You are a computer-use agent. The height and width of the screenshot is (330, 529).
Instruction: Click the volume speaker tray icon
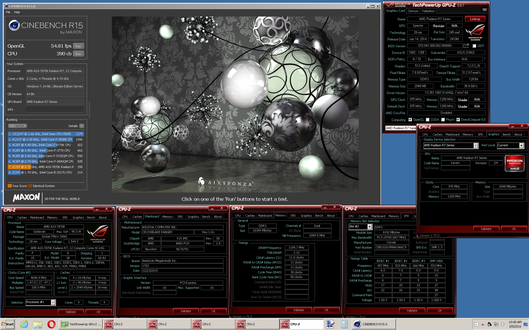pos(503,324)
